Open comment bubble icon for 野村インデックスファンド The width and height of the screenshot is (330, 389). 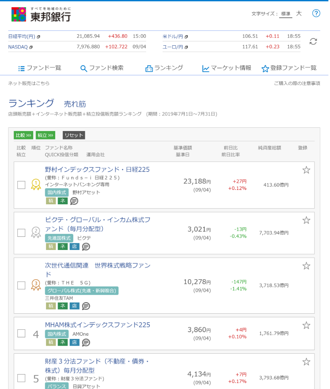click(74, 201)
